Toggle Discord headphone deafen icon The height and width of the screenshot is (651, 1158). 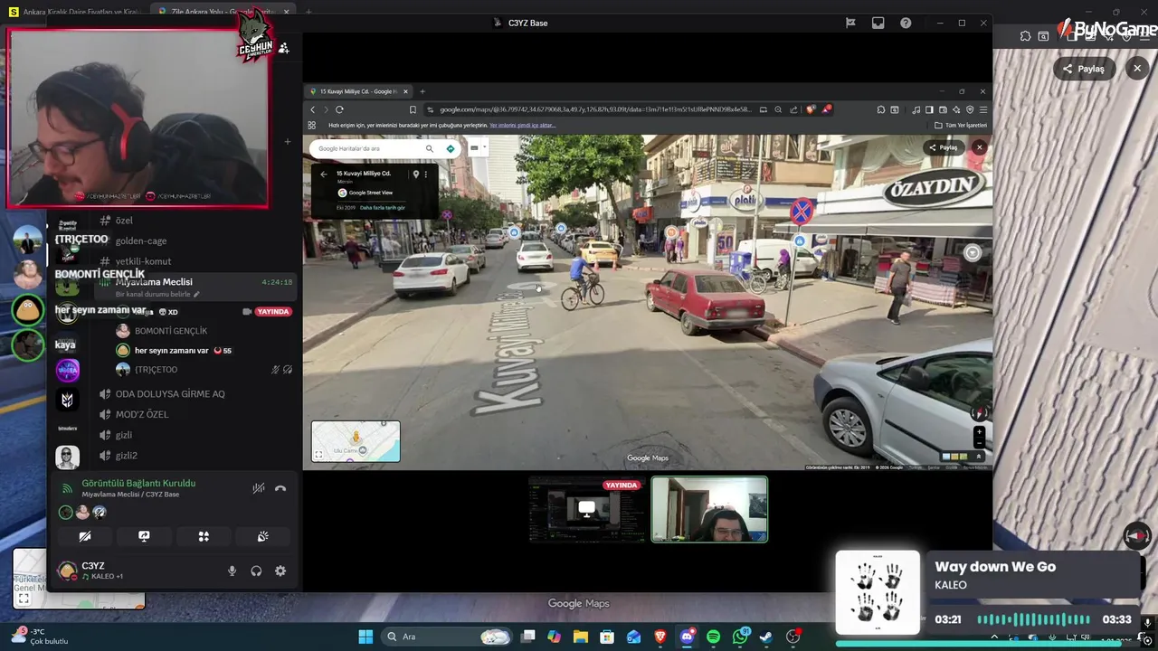point(256,571)
